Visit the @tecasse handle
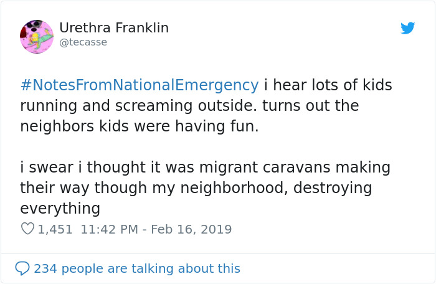 [x=83, y=42]
